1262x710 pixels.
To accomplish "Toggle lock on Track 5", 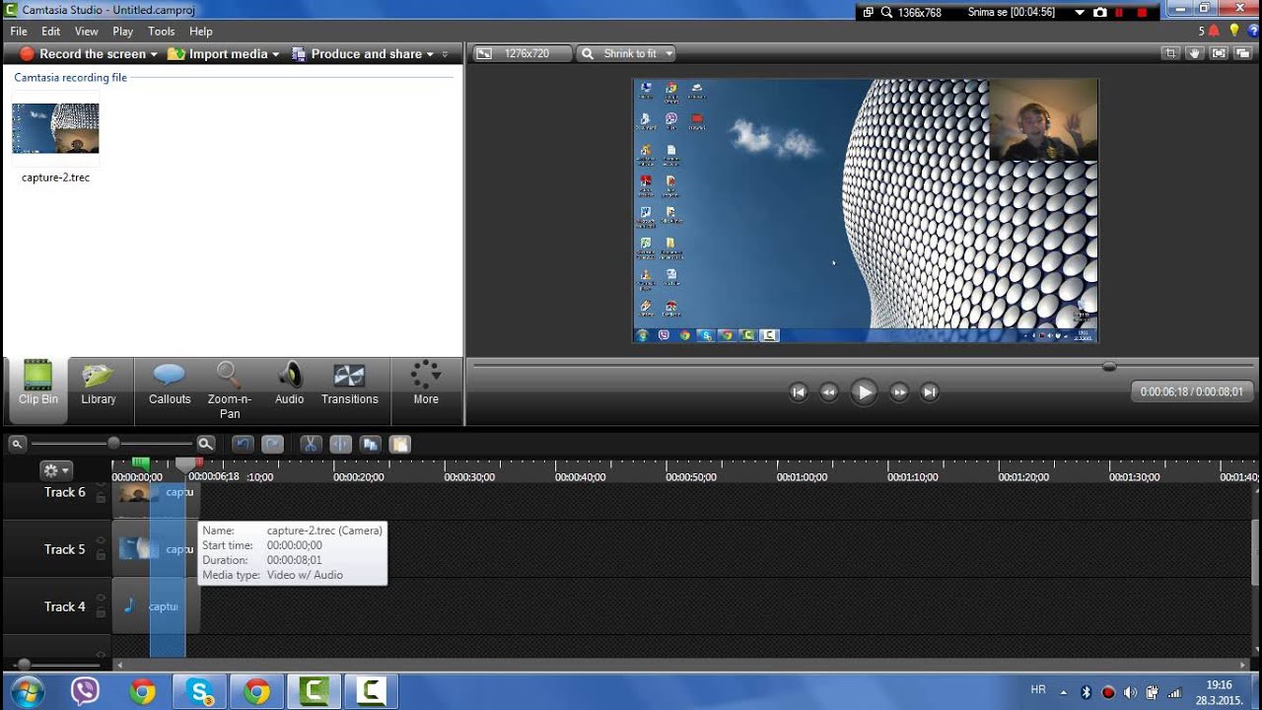I will pos(101,555).
